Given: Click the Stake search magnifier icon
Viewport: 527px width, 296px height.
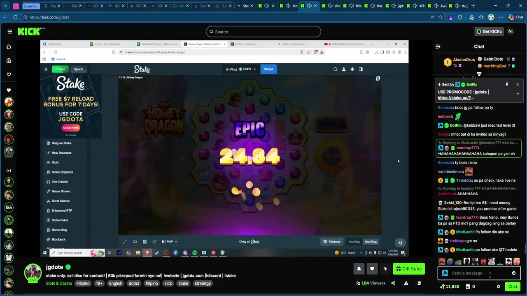Looking at the screenshot, I should 335,69.
